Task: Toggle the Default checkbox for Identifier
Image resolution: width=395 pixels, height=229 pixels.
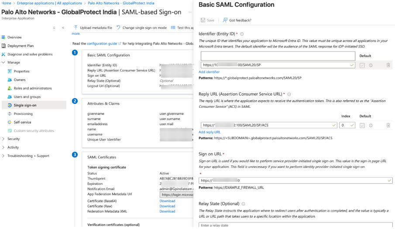Action: (362, 65)
